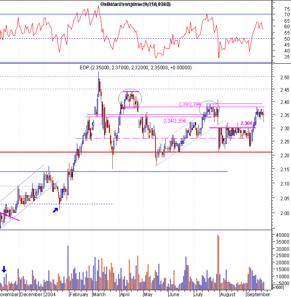Viewport: 291px width, 297px height.
Task: Select the 2004 year label
Action: point(50,294)
